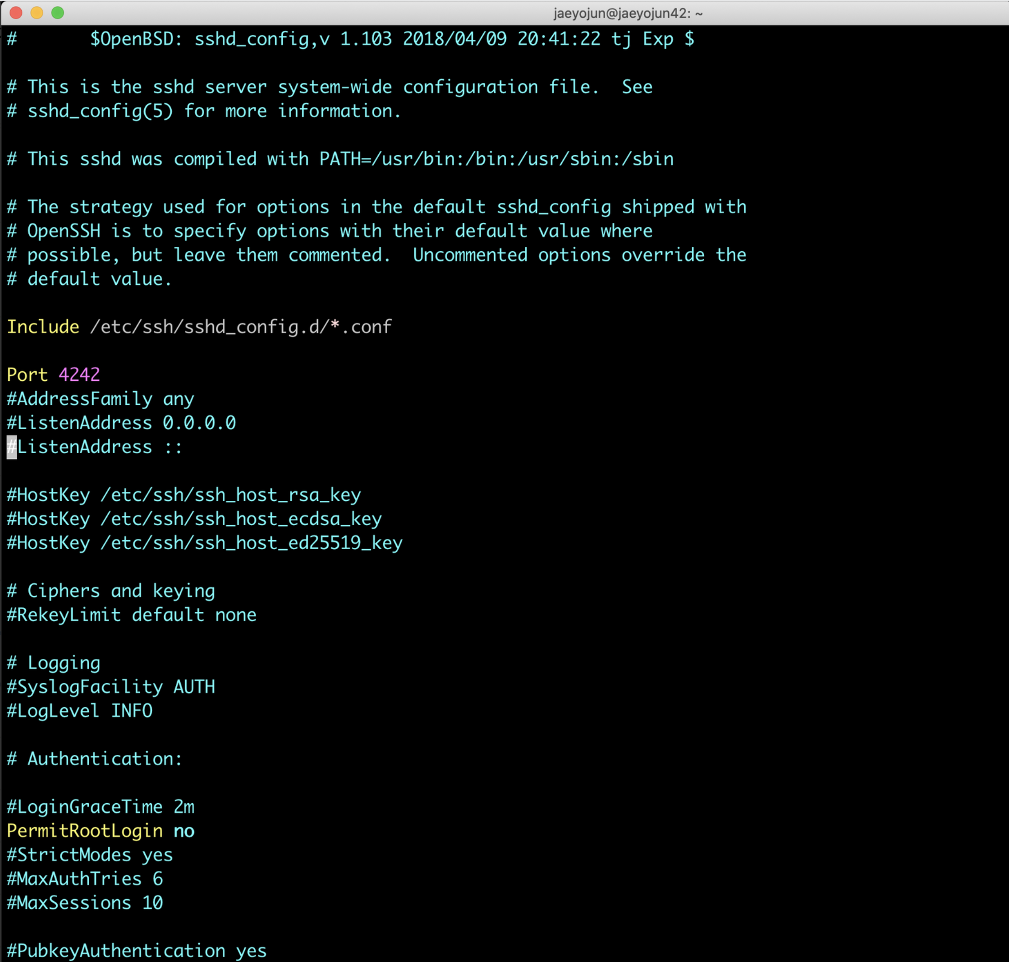The width and height of the screenshot is (1009, 962).
Task: Click the #SyslogFacility AUTH line
Action: [111, 687]
